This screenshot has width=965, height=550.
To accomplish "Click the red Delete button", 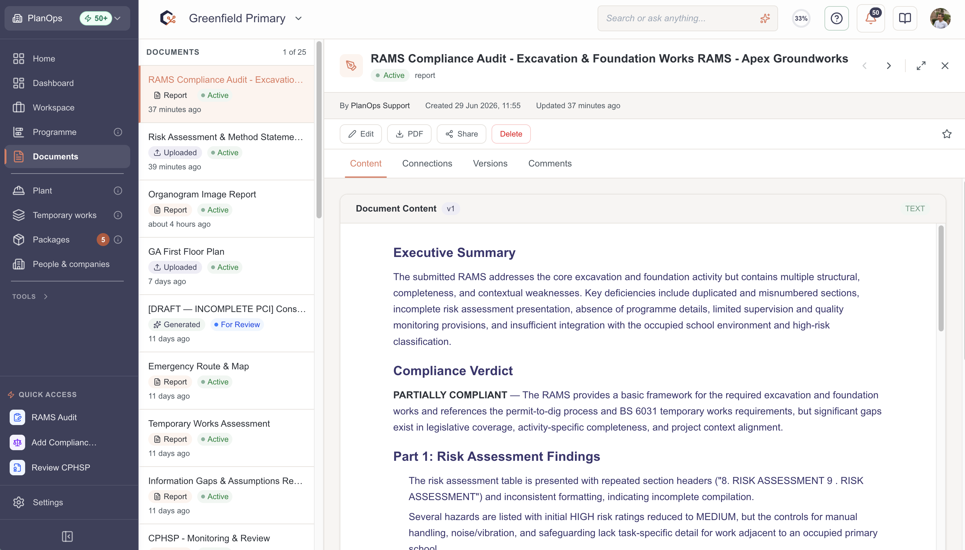I will [x=511, y=134].
